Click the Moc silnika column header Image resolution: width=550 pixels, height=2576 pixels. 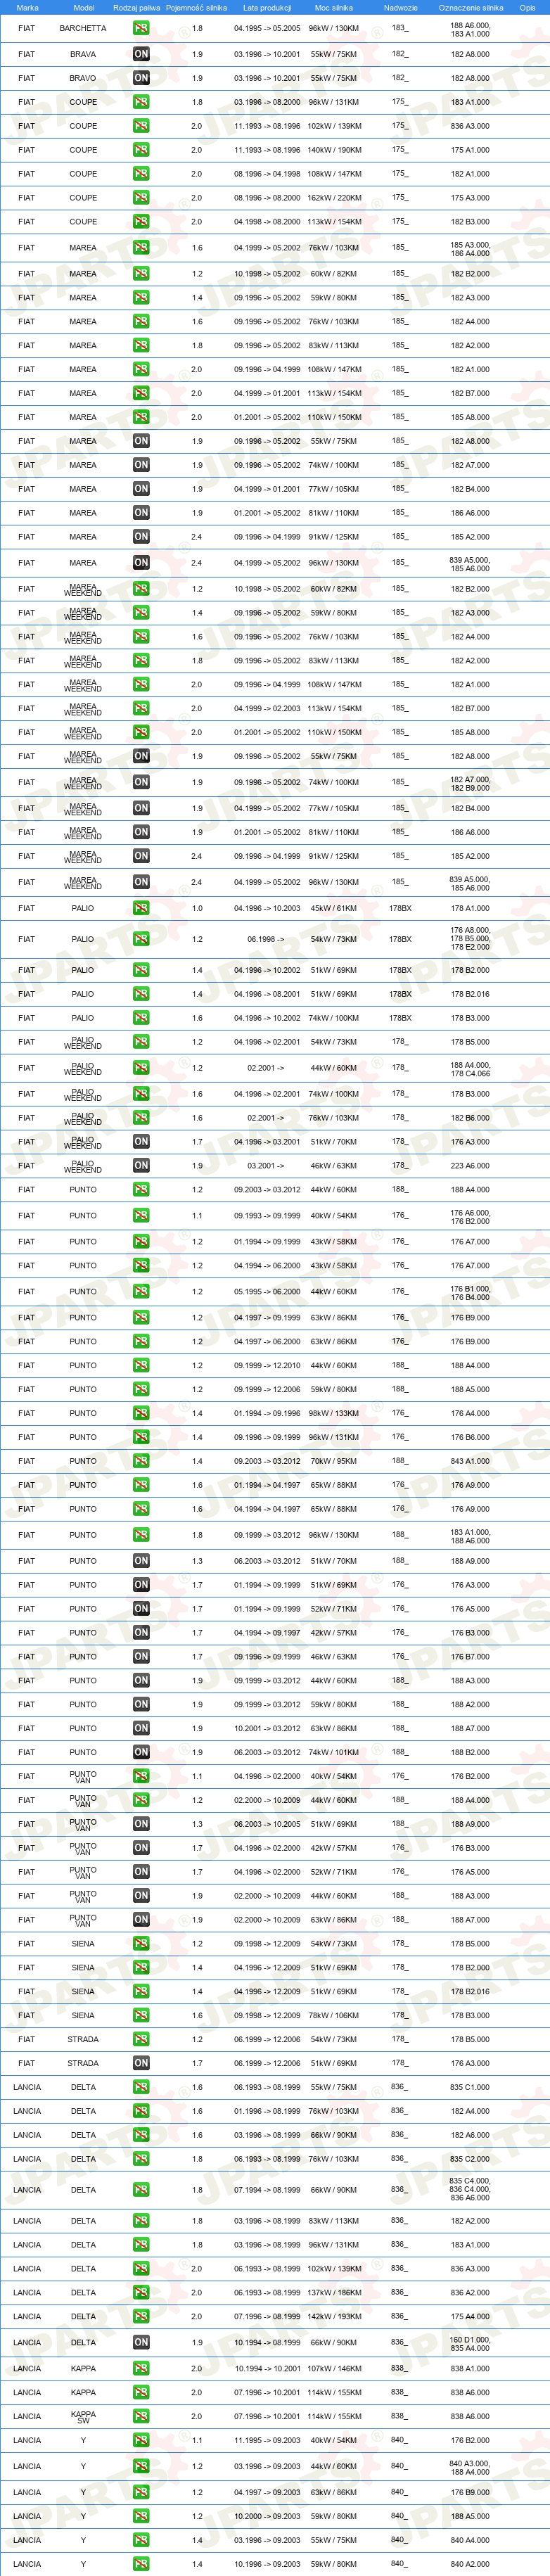tap(334, 8)
